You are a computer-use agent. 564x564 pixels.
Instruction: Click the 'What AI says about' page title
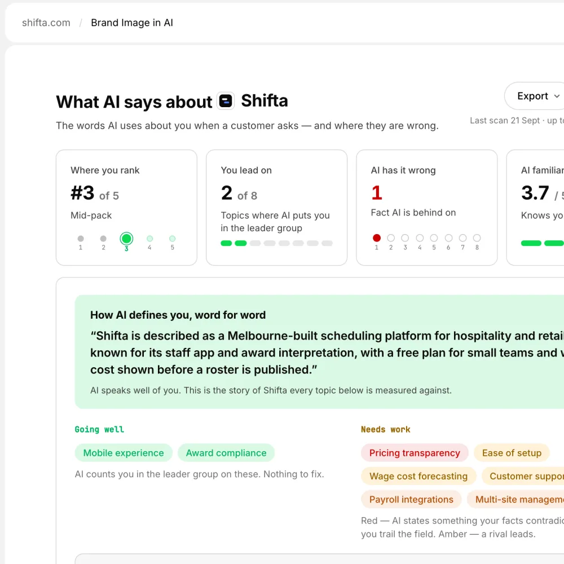(134, 102)
